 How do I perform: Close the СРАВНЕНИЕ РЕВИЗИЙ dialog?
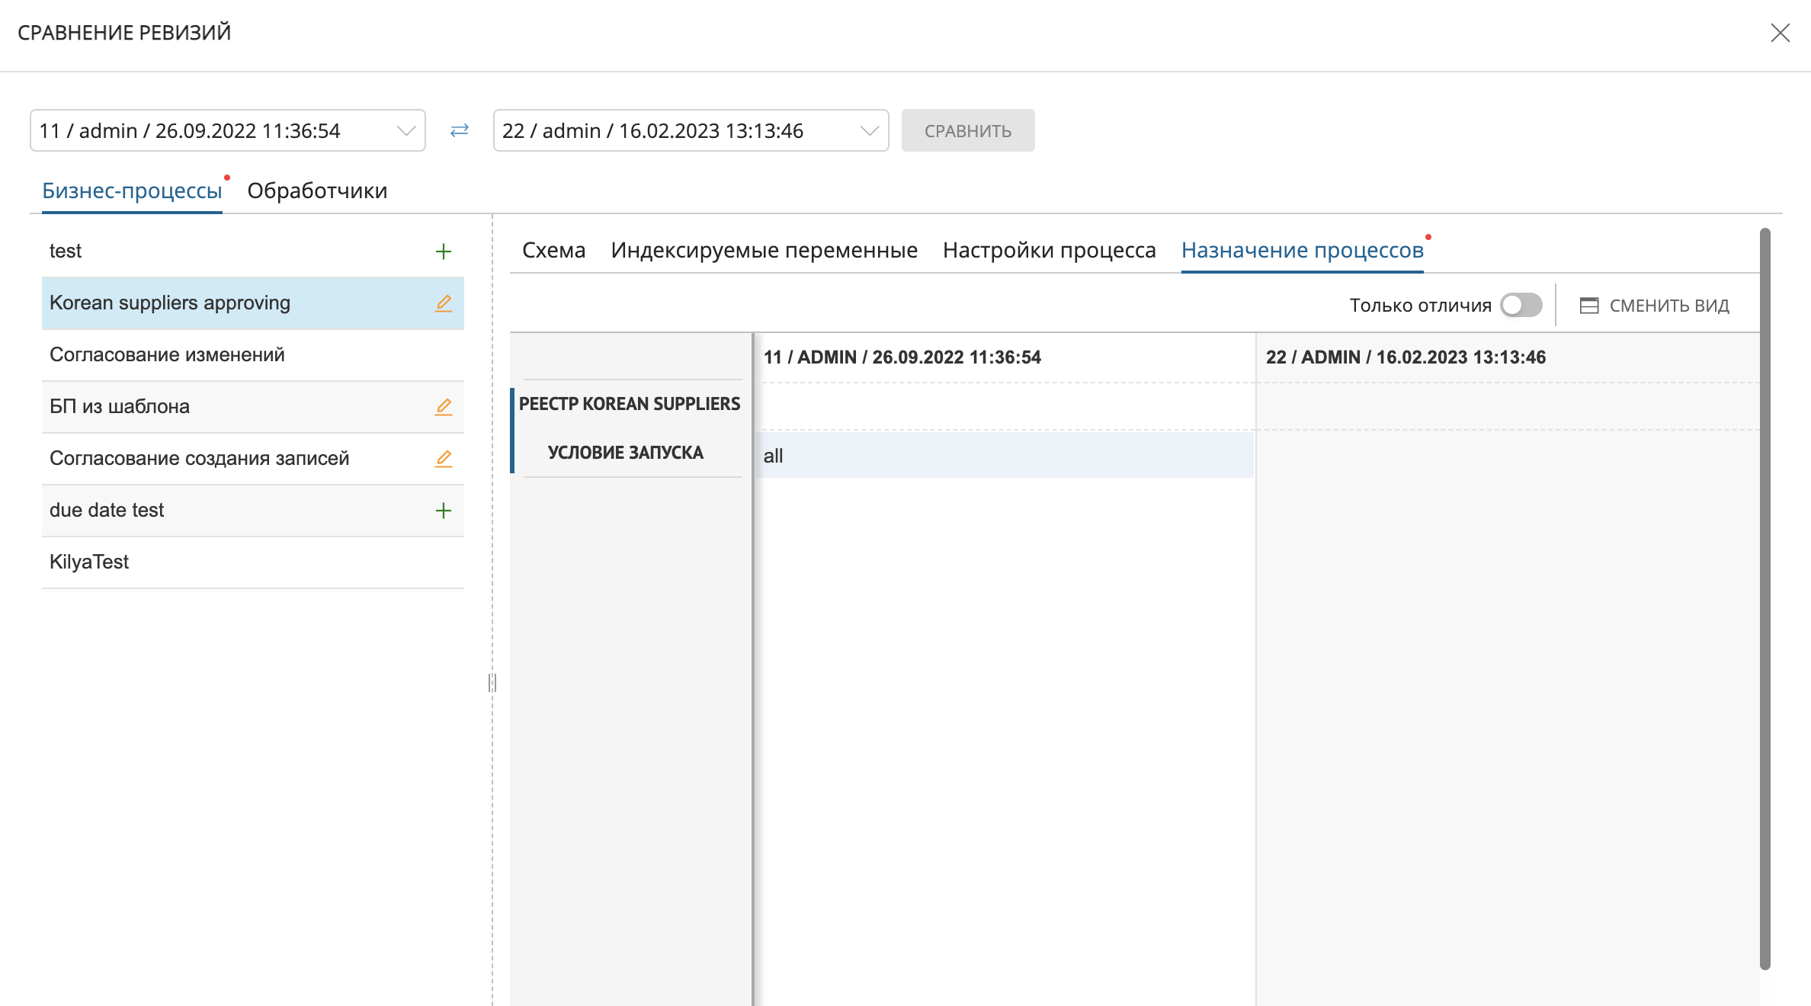tap(1780, 33)
